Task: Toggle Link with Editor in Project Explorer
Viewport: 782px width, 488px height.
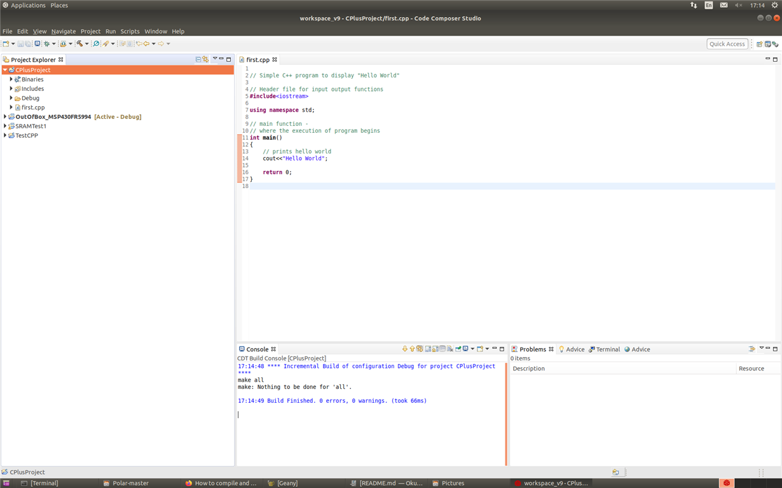Action: tap(205, 60)
